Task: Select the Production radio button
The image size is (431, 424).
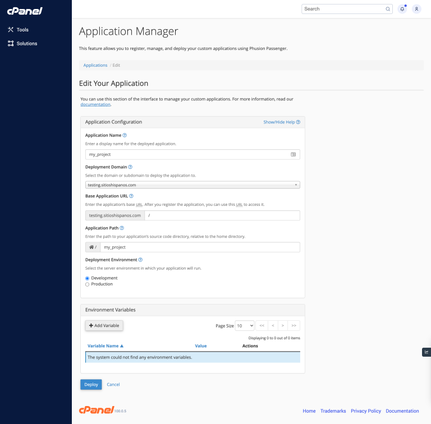Action: [x=87, y=284]
